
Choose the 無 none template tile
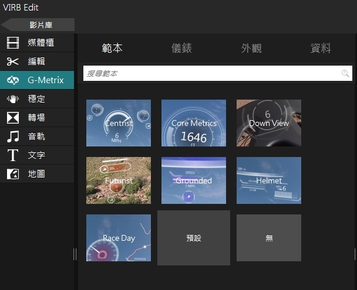[x=269, y=238]
